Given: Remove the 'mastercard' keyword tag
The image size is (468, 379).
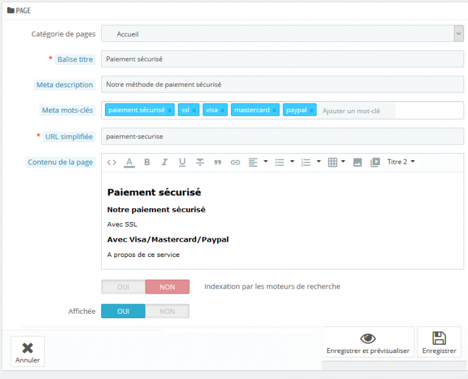Looking at the screenshot, I should tap(274, 111).
